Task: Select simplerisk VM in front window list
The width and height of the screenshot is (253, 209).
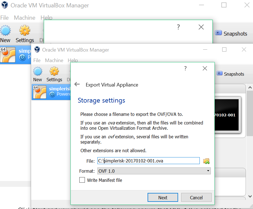Action: (51, 92)
